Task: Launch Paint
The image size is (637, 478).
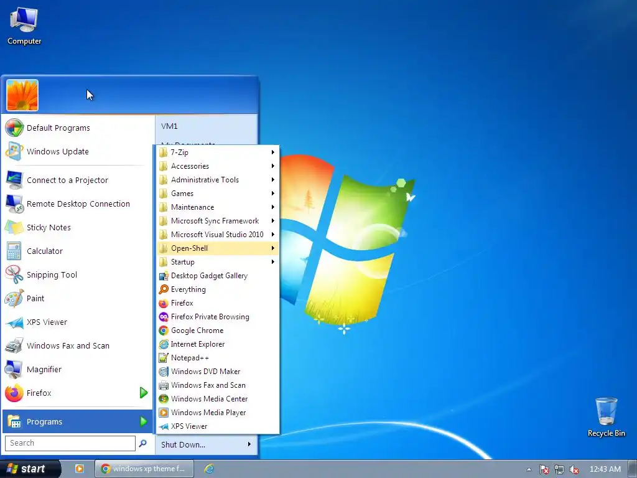Action: coord(77,298)
